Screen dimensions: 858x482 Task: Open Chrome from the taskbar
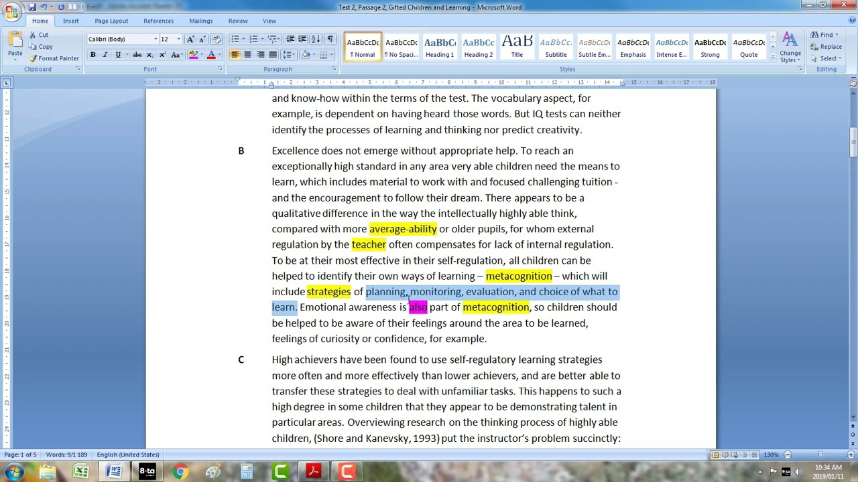180,472
